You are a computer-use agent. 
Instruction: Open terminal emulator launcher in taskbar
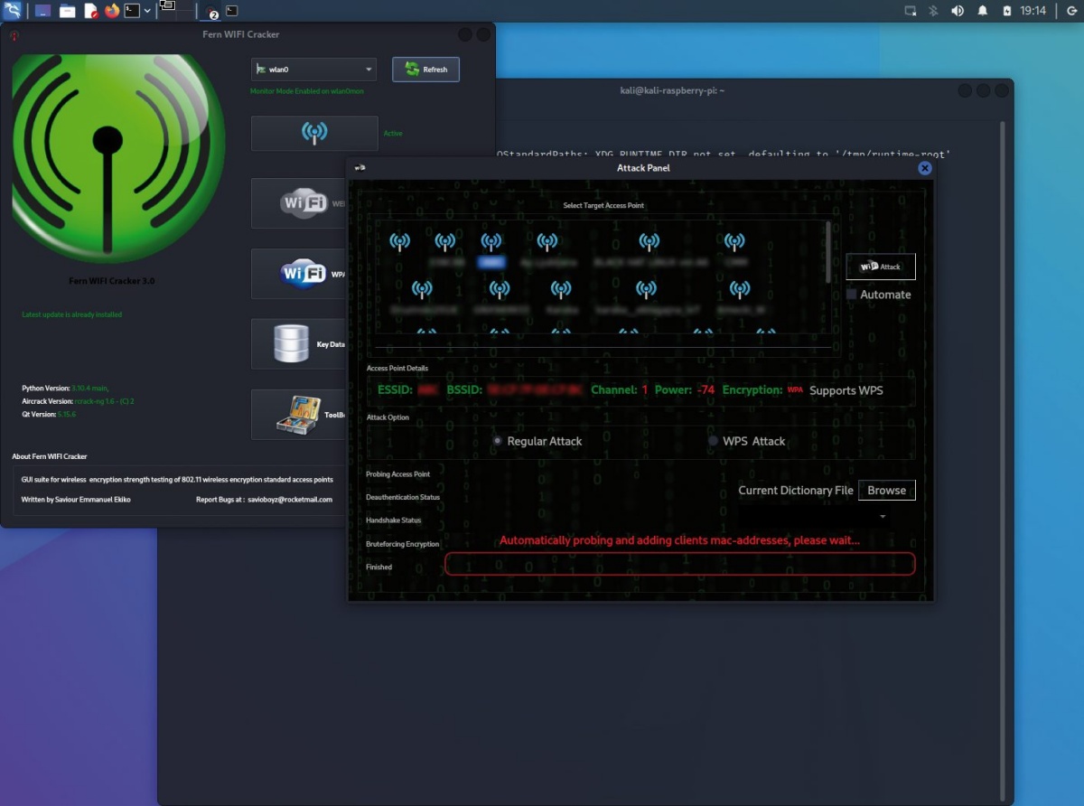coord(132,11)
